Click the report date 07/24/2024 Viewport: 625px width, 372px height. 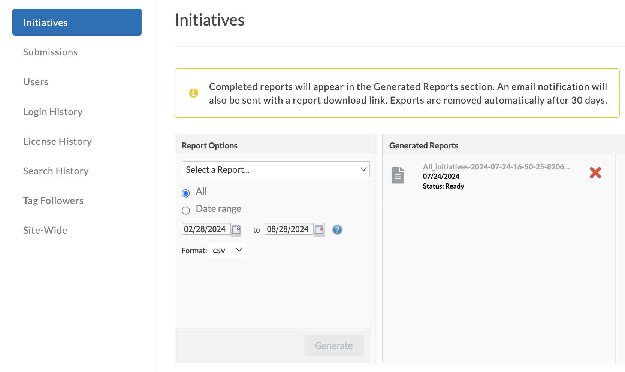point(441,176)
